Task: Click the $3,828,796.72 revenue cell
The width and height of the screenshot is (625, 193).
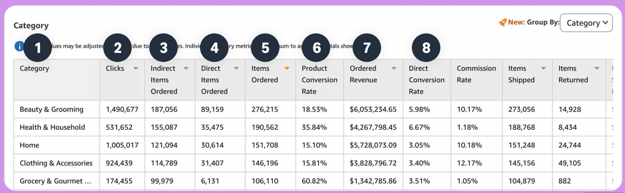Action: tap(373, 163)
